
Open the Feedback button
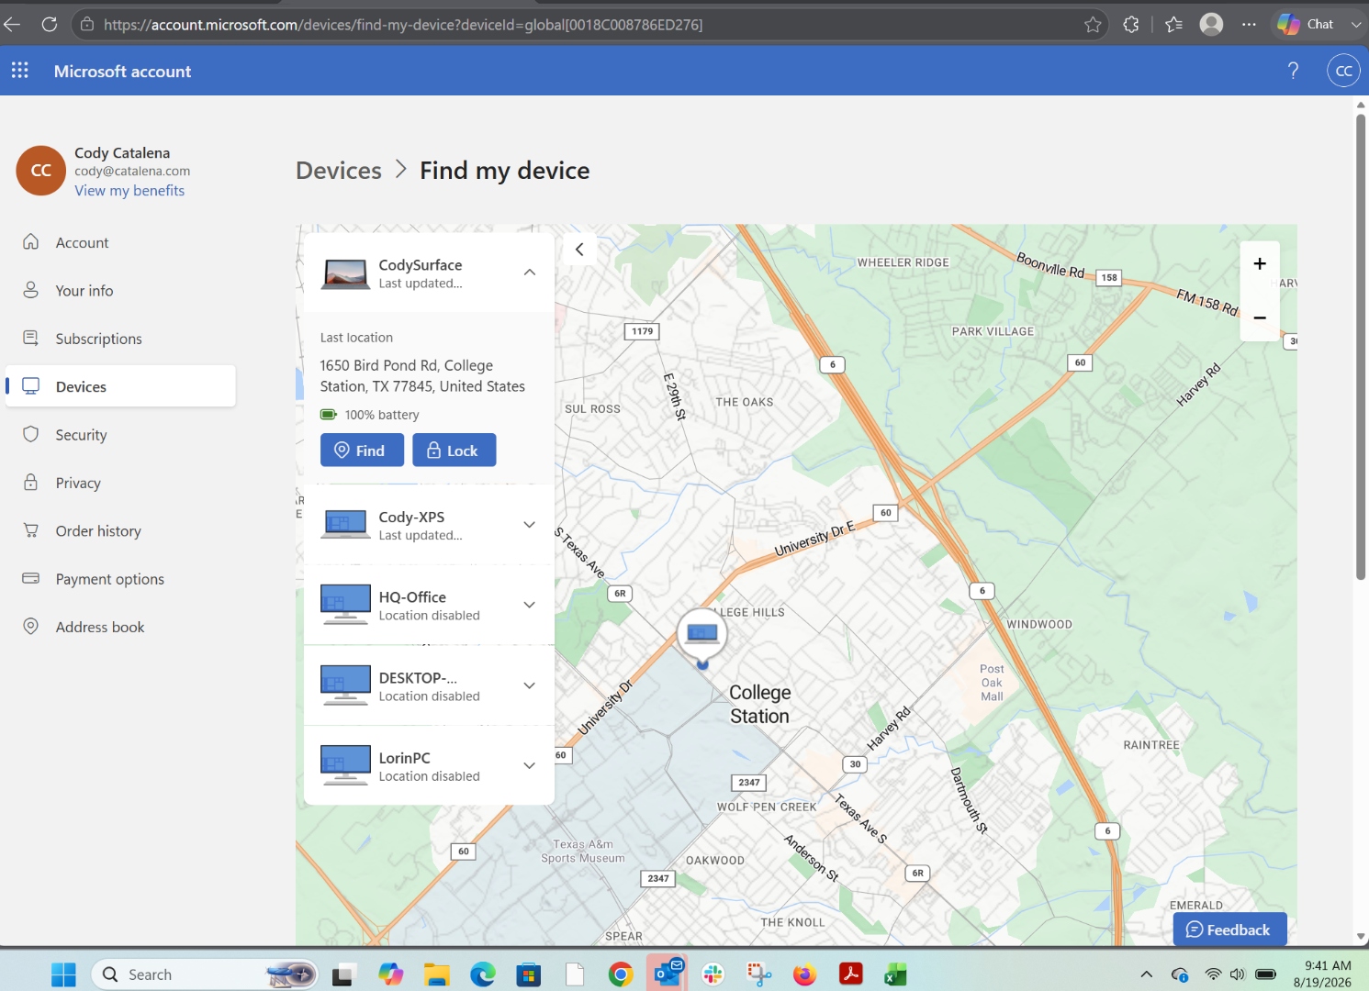[x=1229, y=930]
